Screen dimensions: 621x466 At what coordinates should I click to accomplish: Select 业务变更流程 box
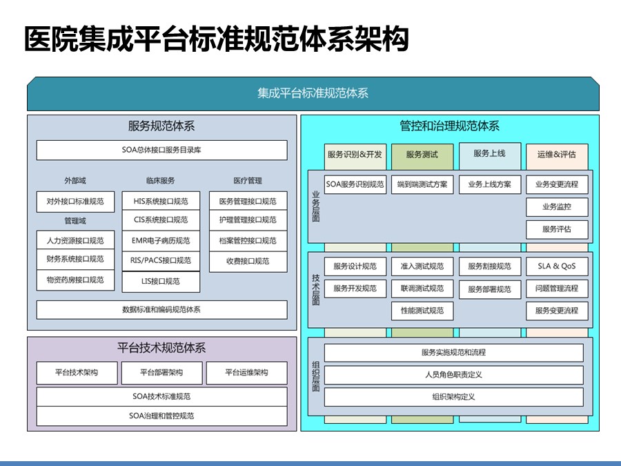point(557,184)
